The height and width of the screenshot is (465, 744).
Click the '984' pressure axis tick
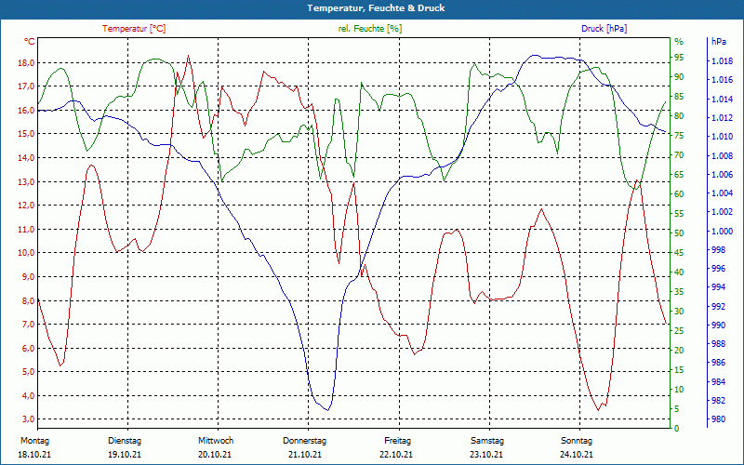(x=718, y=381)
